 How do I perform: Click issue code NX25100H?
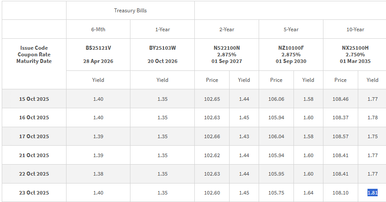(355, 48)
